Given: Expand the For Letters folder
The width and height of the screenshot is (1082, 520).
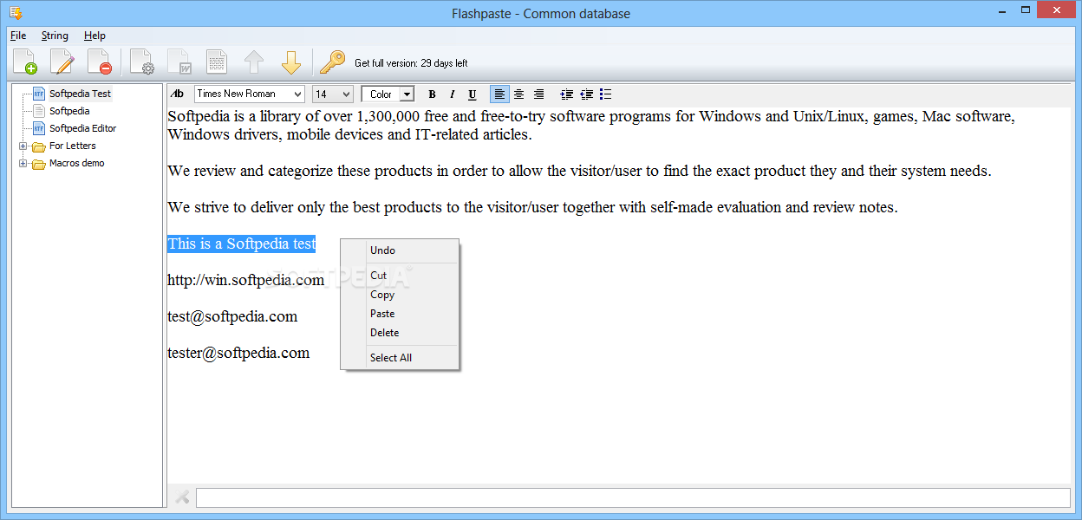Looking at the screenshot, I should pos(23,146).
